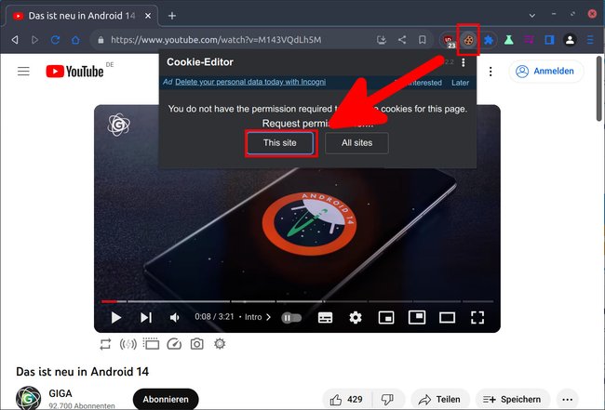Click the green flask icon in toolbar

pos(508,40)
